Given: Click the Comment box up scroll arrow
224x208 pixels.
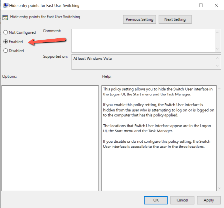Looking at the screenshot, I should (x=217, y=33).
